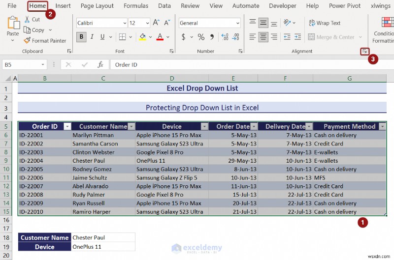Switch to the Formulas tab
This screenshot has width=394, height=260.
tap(136, 6)
